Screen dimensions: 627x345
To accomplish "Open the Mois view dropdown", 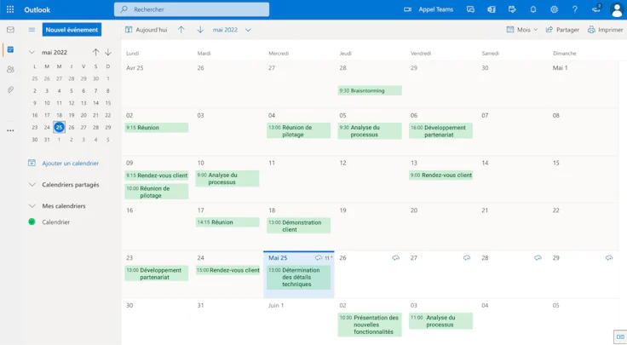I will click(522, 30).
